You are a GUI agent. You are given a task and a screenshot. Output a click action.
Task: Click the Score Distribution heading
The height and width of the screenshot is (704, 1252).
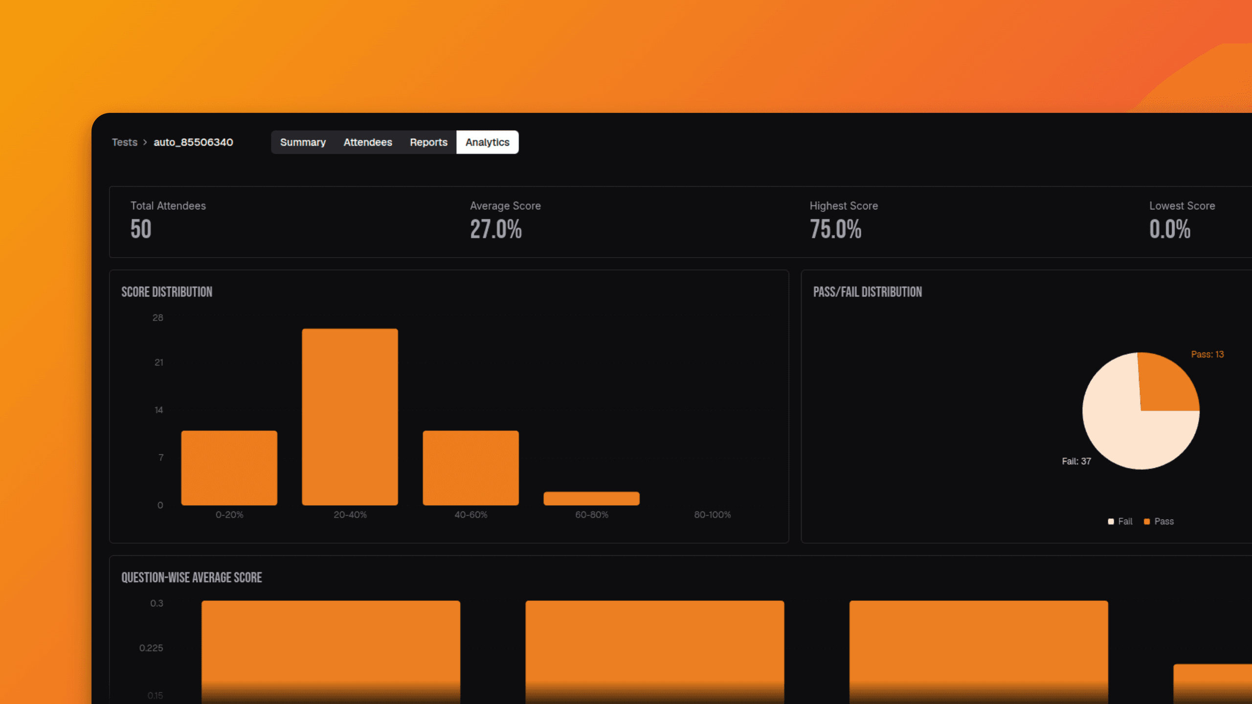tap(167, 292)
